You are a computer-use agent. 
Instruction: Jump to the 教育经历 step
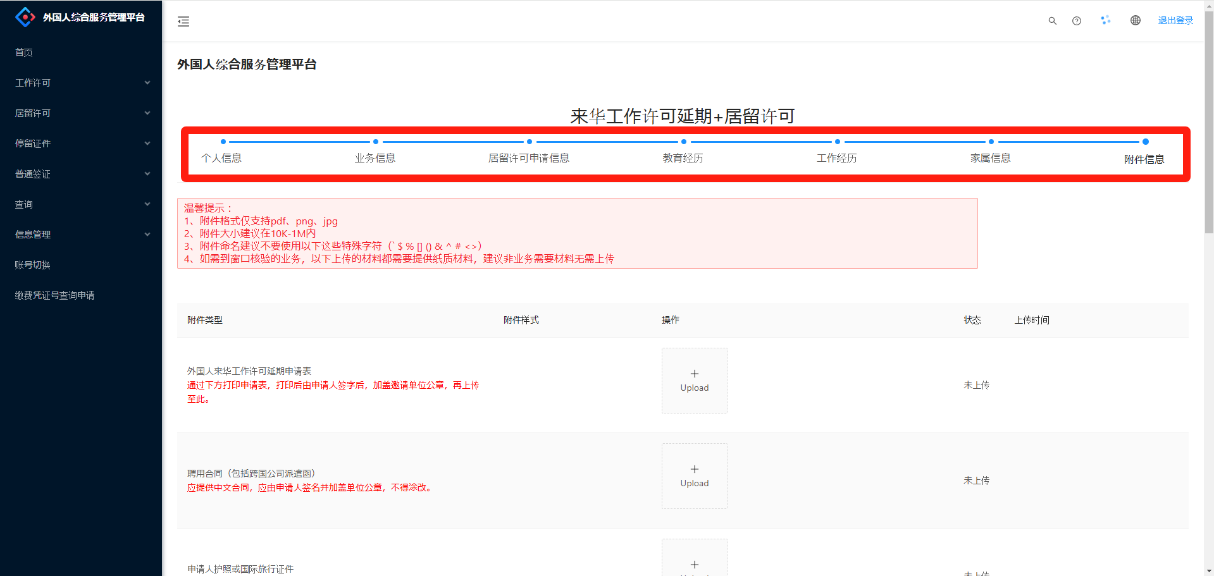683,157
